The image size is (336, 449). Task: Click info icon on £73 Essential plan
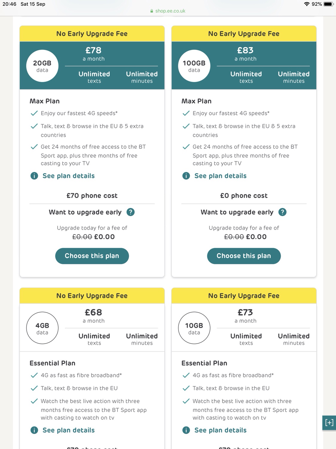point(186,430)
